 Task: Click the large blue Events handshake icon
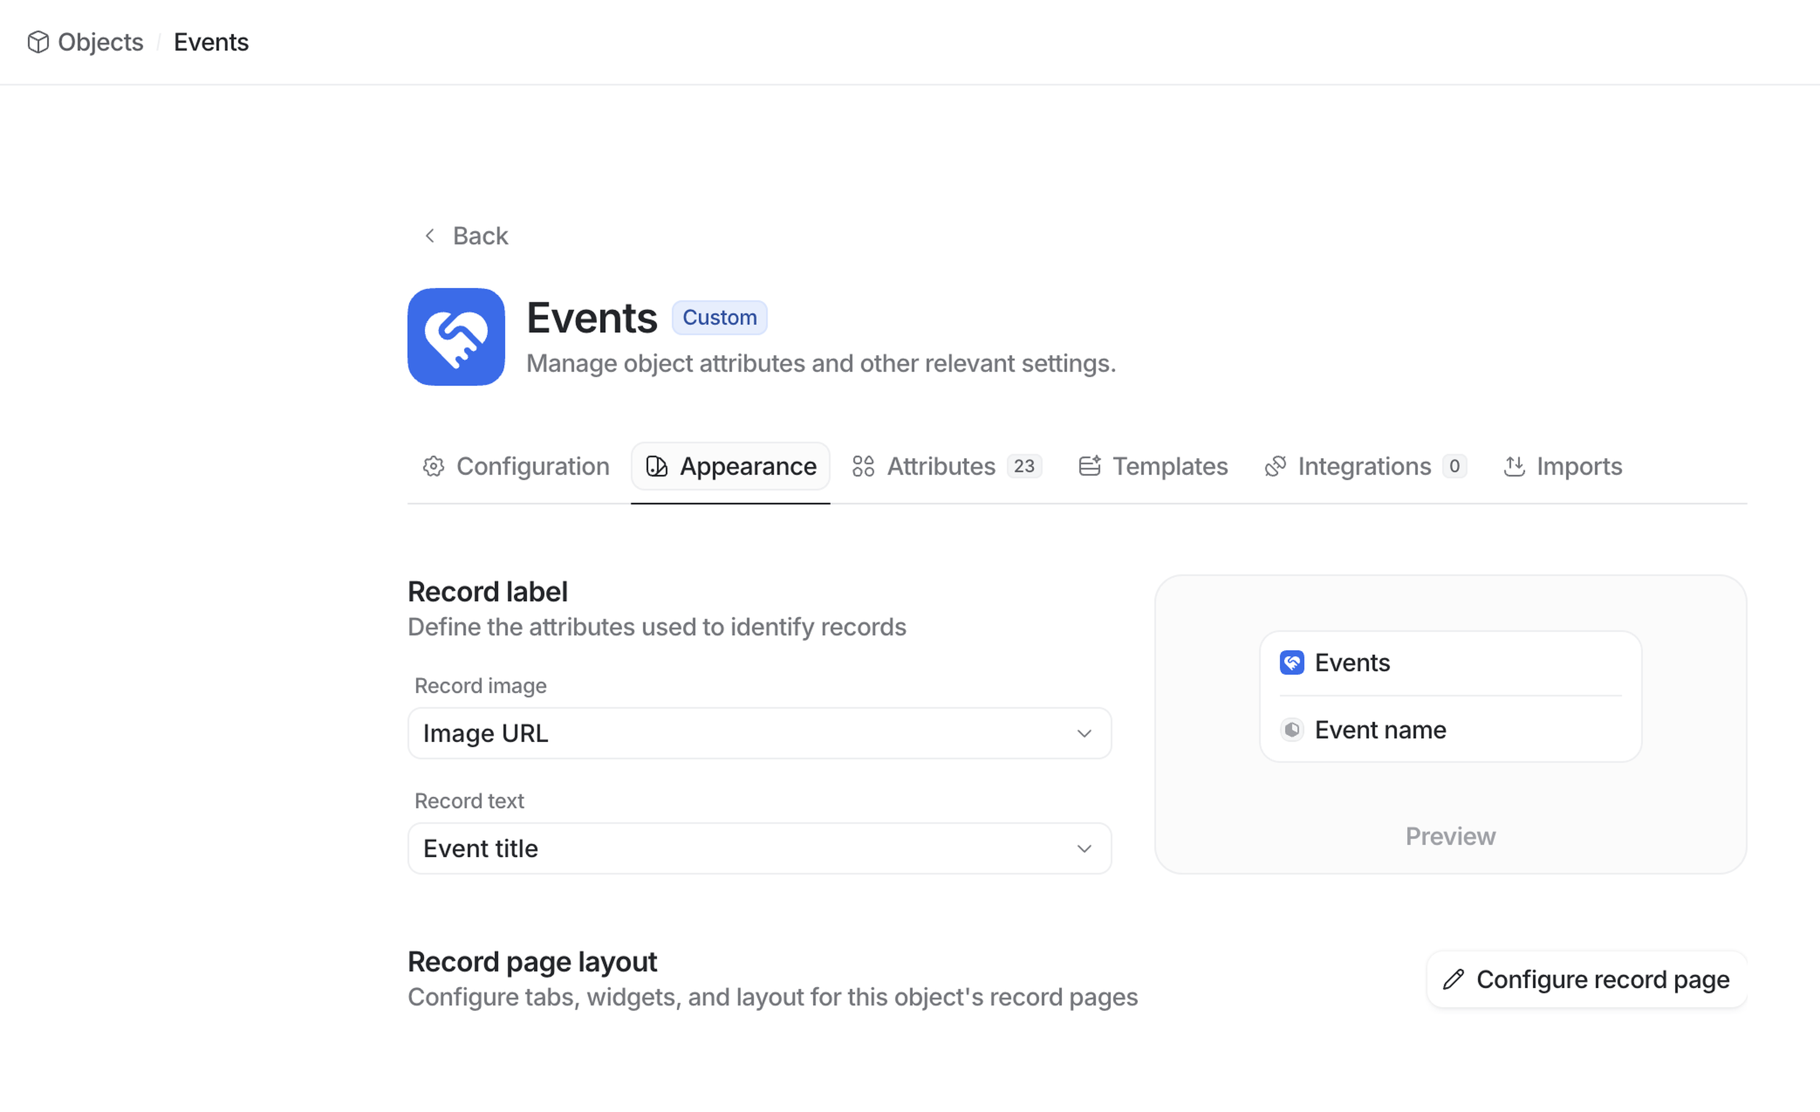tap(456, 337)
